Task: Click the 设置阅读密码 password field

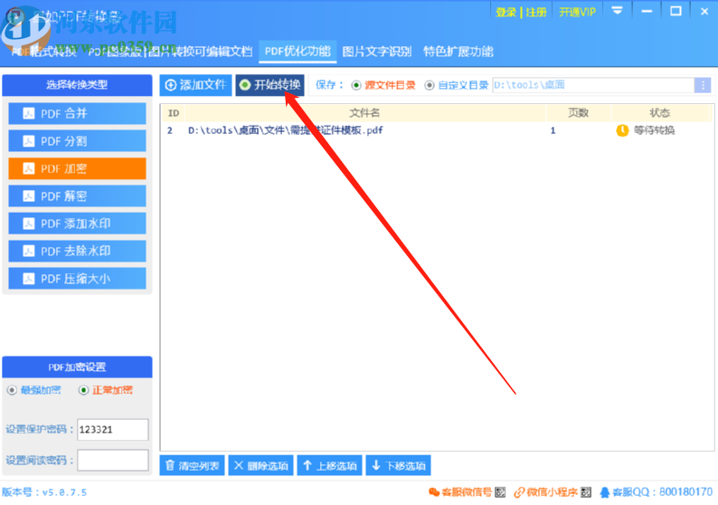Action: point(113,460)
